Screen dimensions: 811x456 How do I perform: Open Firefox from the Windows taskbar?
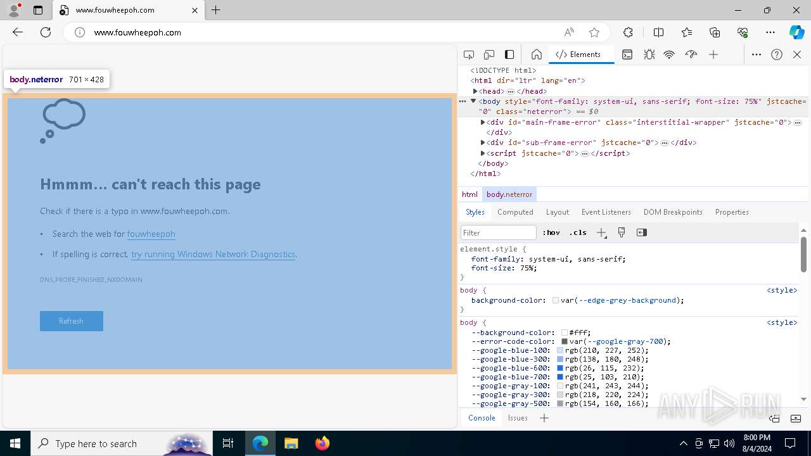[322, 443]
